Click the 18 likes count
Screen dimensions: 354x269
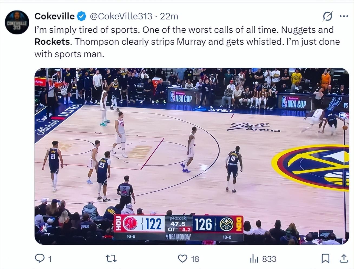tap(195, 259)
